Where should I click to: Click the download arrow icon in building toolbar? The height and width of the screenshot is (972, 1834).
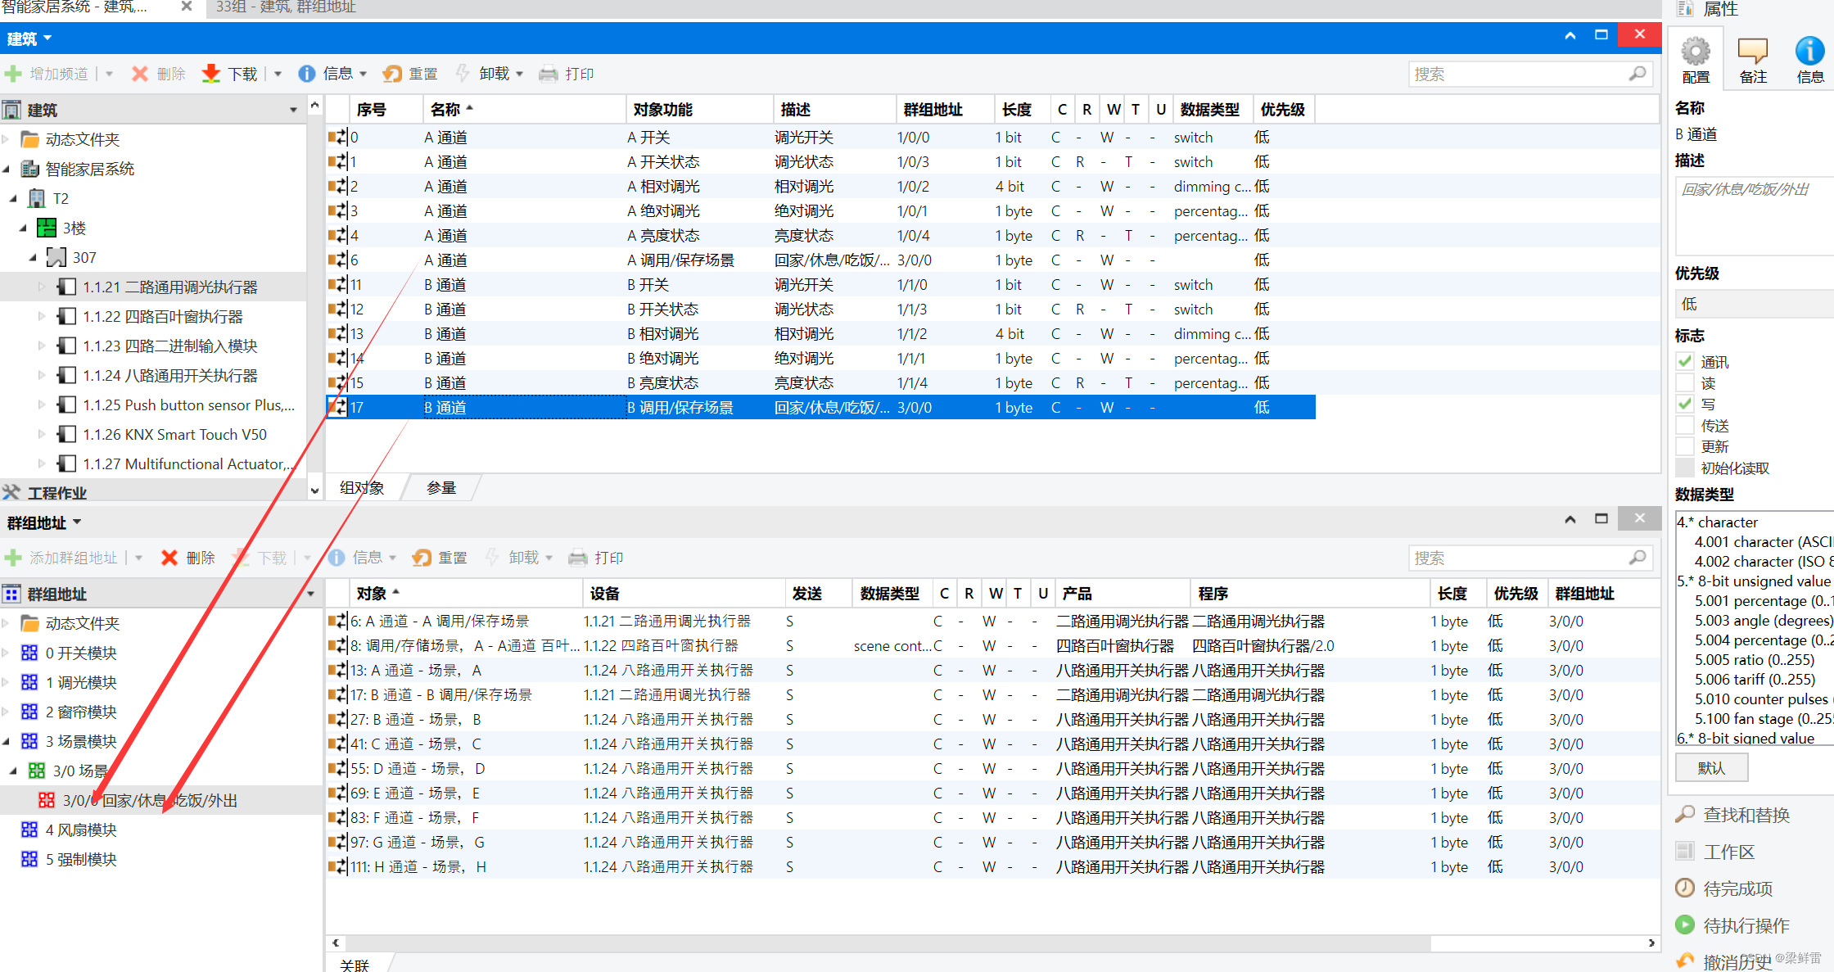click(x=211, y=74)
